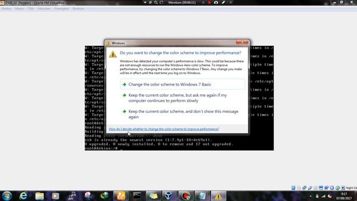Show hidden system tray icons
This screenshot has height=201, width=357.
tap(311, 196)
